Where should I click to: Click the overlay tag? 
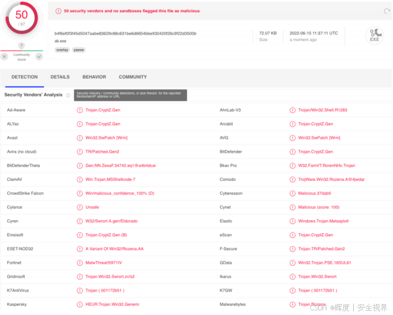click(x=62, y=50)
